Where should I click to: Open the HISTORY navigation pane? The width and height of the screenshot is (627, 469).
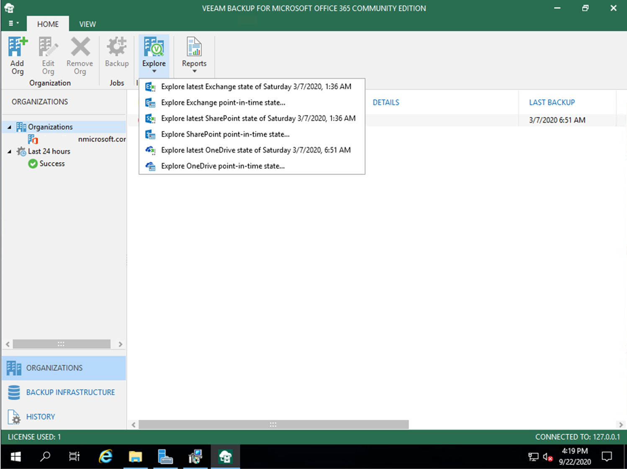click(64, 417)
